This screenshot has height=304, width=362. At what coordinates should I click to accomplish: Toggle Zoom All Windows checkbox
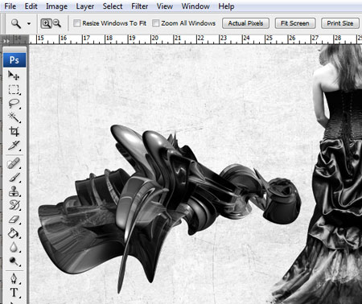pos(155,23)
